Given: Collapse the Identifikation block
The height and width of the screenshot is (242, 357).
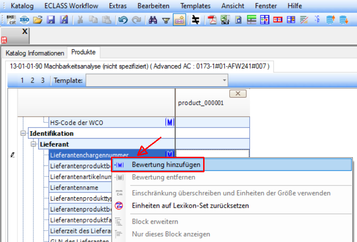Looking at the screenshot, I should (x=23, y=133).
